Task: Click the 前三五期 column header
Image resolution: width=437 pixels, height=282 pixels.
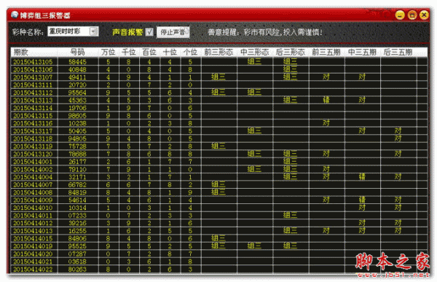Action: click(x=326, y=52)
